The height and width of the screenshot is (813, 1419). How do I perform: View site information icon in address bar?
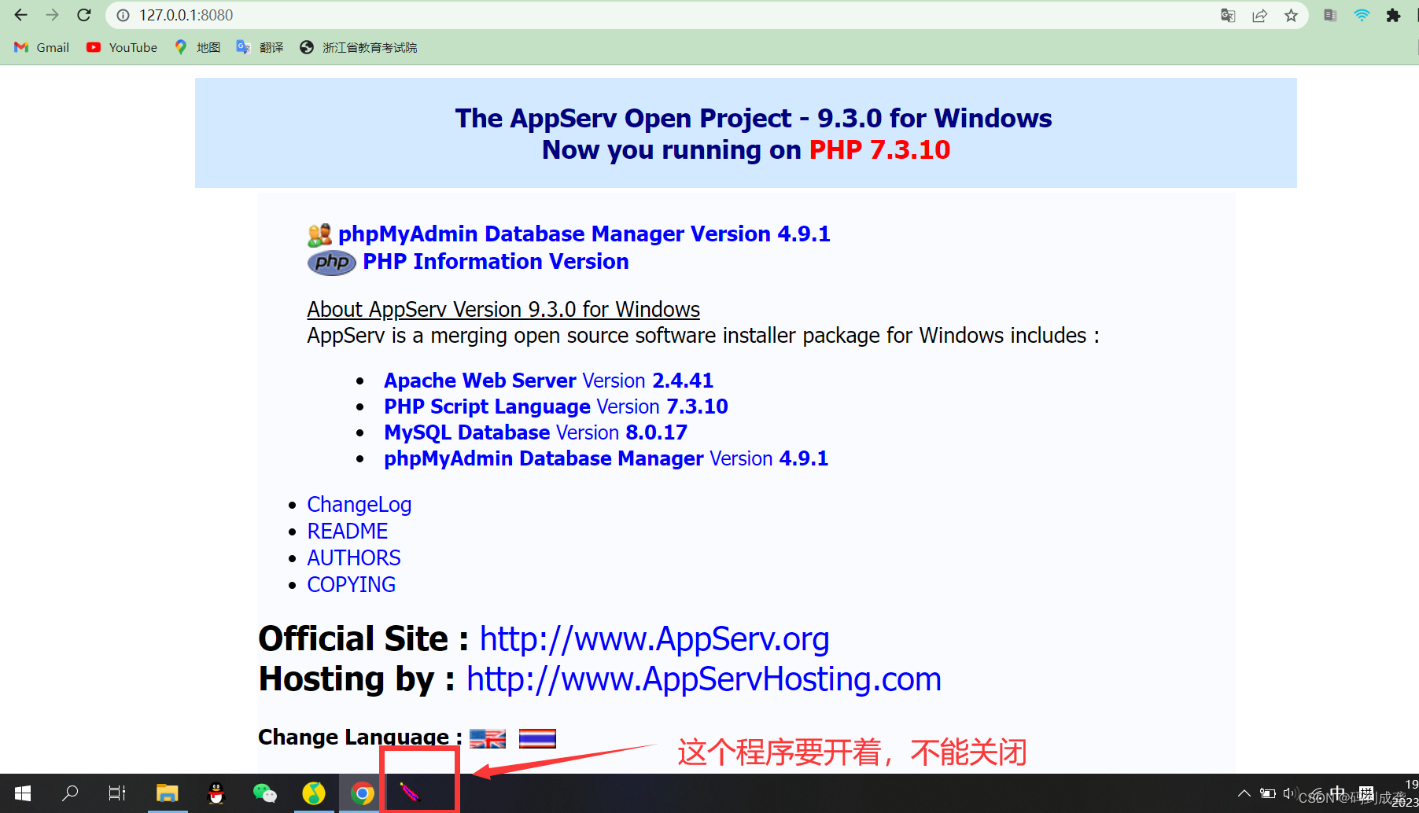pyautogui.click(x=123, y=15)
